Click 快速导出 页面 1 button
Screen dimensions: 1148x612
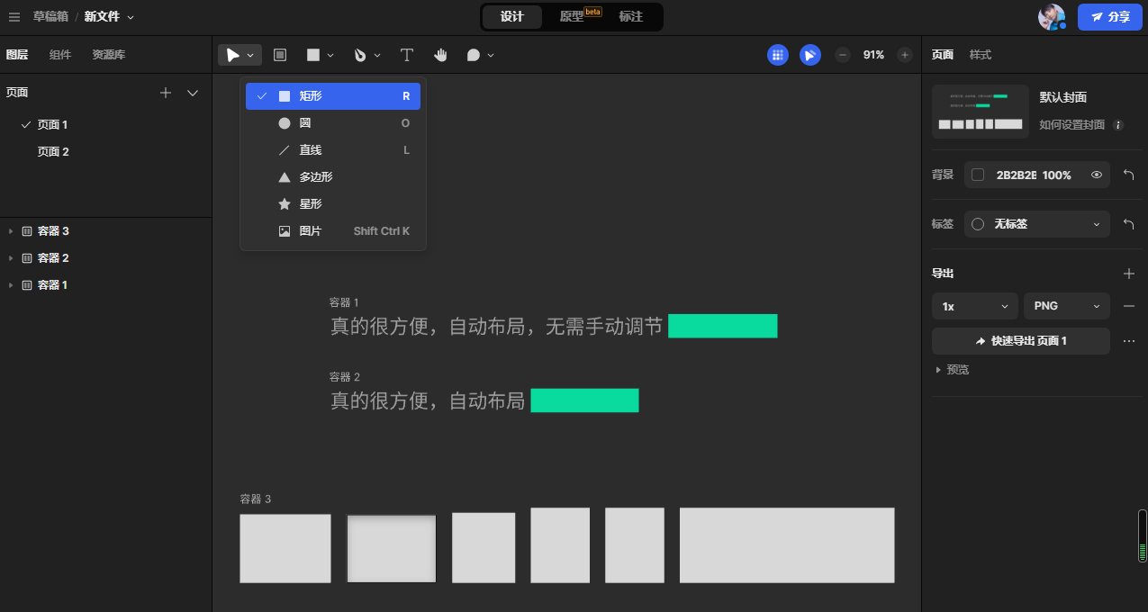[x=1021, y=341]
